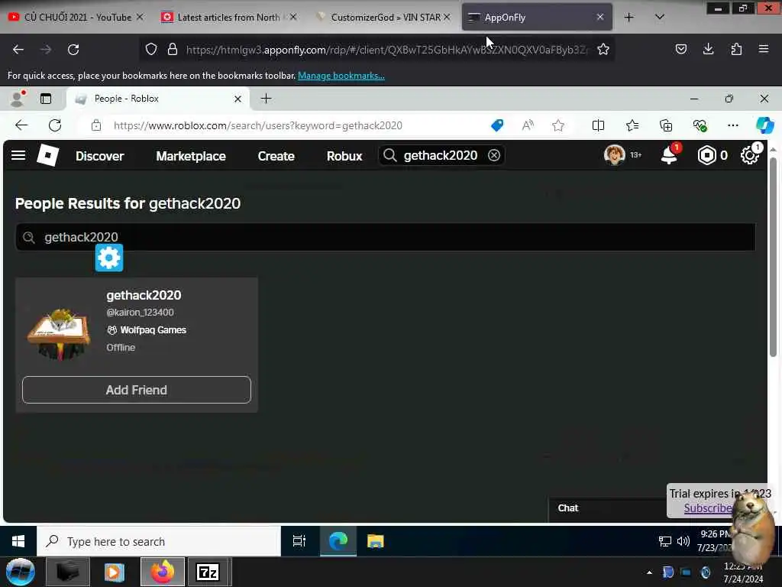This screenshot has height=587, width=782.
Task: Focus the Type here to search box
Action: point(159,541)
